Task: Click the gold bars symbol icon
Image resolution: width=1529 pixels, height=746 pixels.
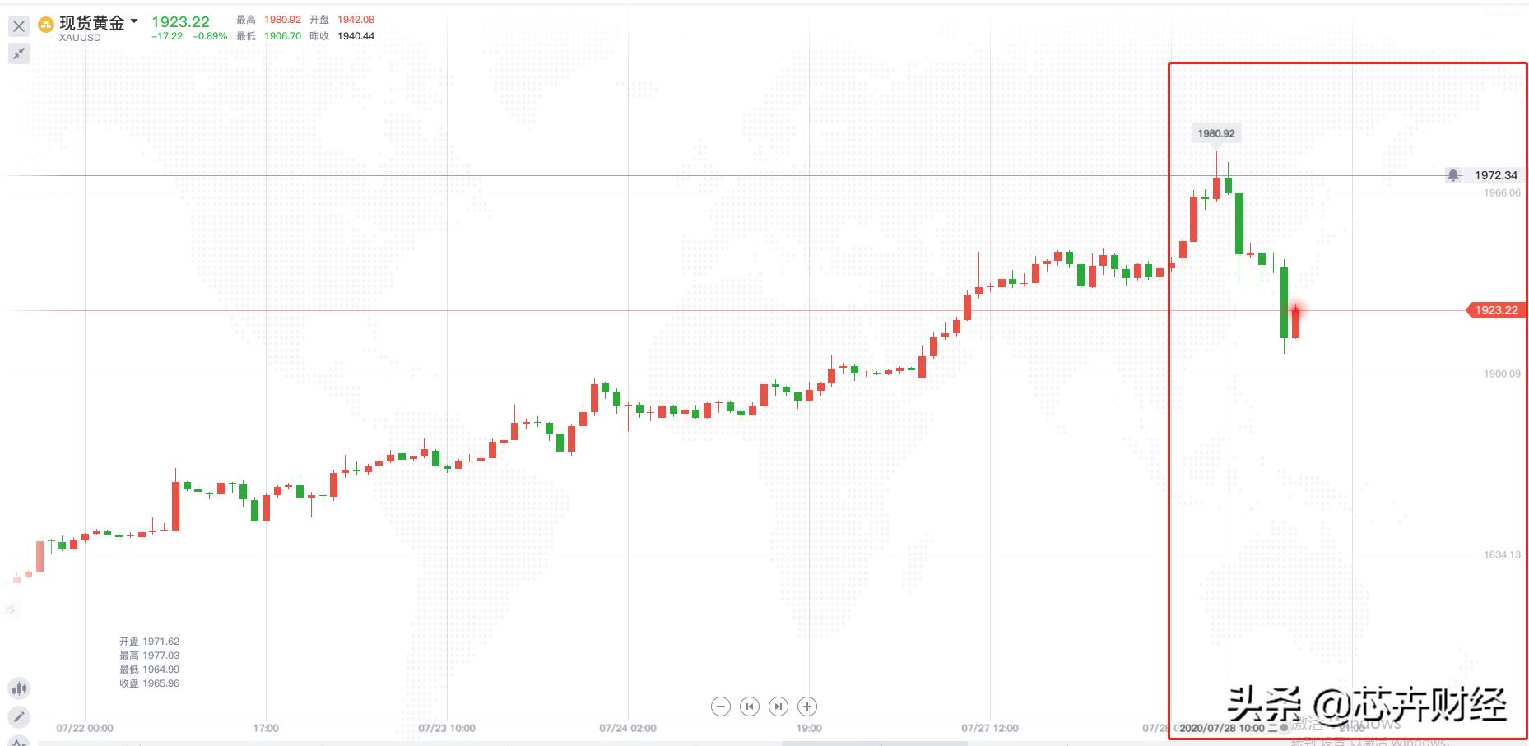Action: pos(46,25)
